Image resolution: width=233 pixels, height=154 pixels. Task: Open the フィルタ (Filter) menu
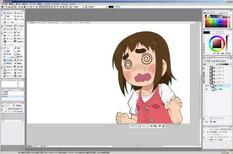click(x=47, y=4)
